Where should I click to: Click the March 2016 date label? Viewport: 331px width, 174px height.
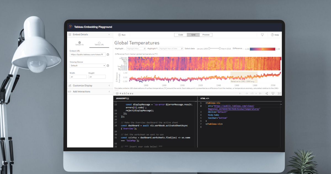[226, 49]
